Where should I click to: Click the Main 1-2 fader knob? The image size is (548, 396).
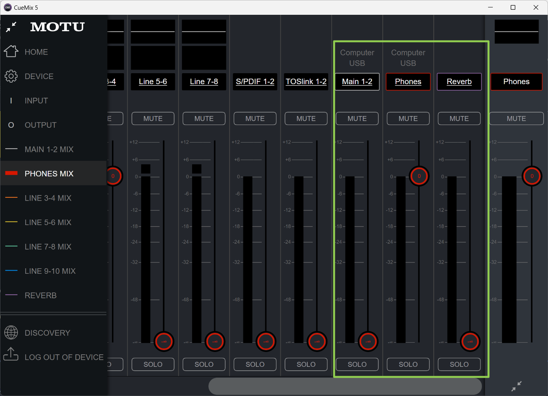coord(368,341)
